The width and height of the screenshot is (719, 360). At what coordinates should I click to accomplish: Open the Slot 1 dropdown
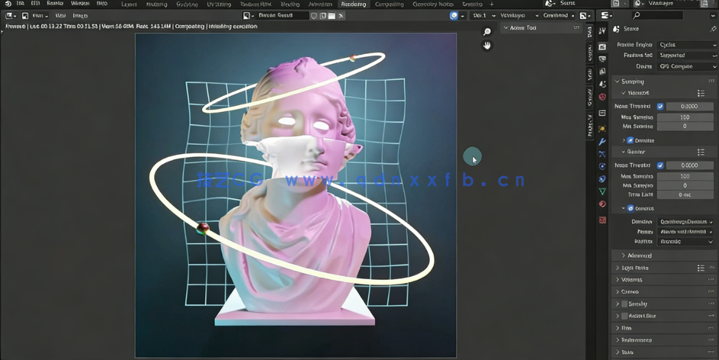click(484, 16)
